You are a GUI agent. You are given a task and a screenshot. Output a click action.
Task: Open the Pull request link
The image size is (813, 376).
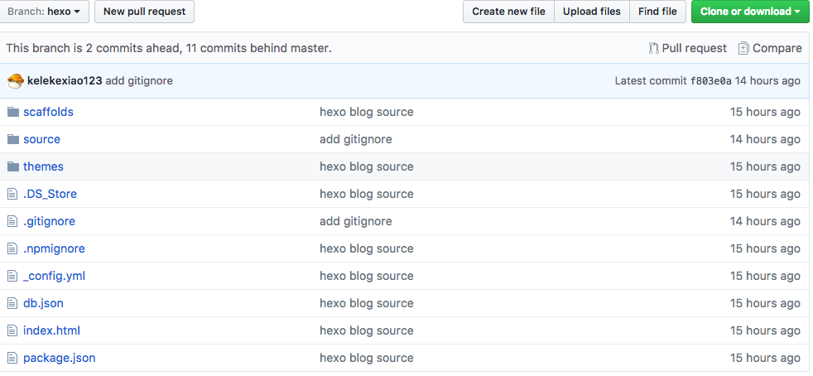695,48
